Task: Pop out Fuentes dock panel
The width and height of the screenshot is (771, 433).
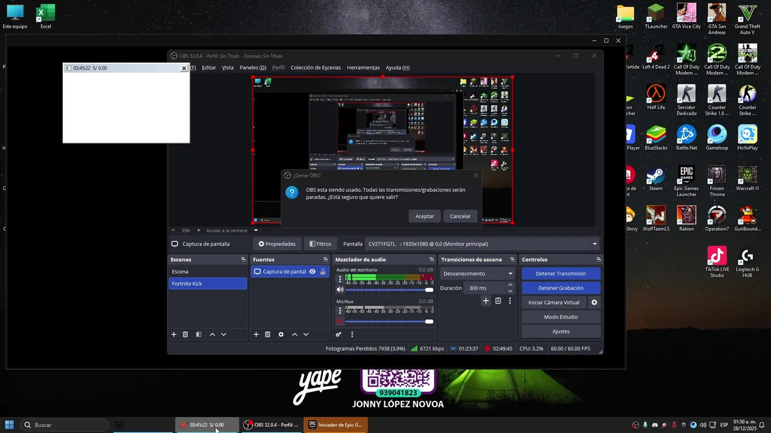Action: [325, 260]
